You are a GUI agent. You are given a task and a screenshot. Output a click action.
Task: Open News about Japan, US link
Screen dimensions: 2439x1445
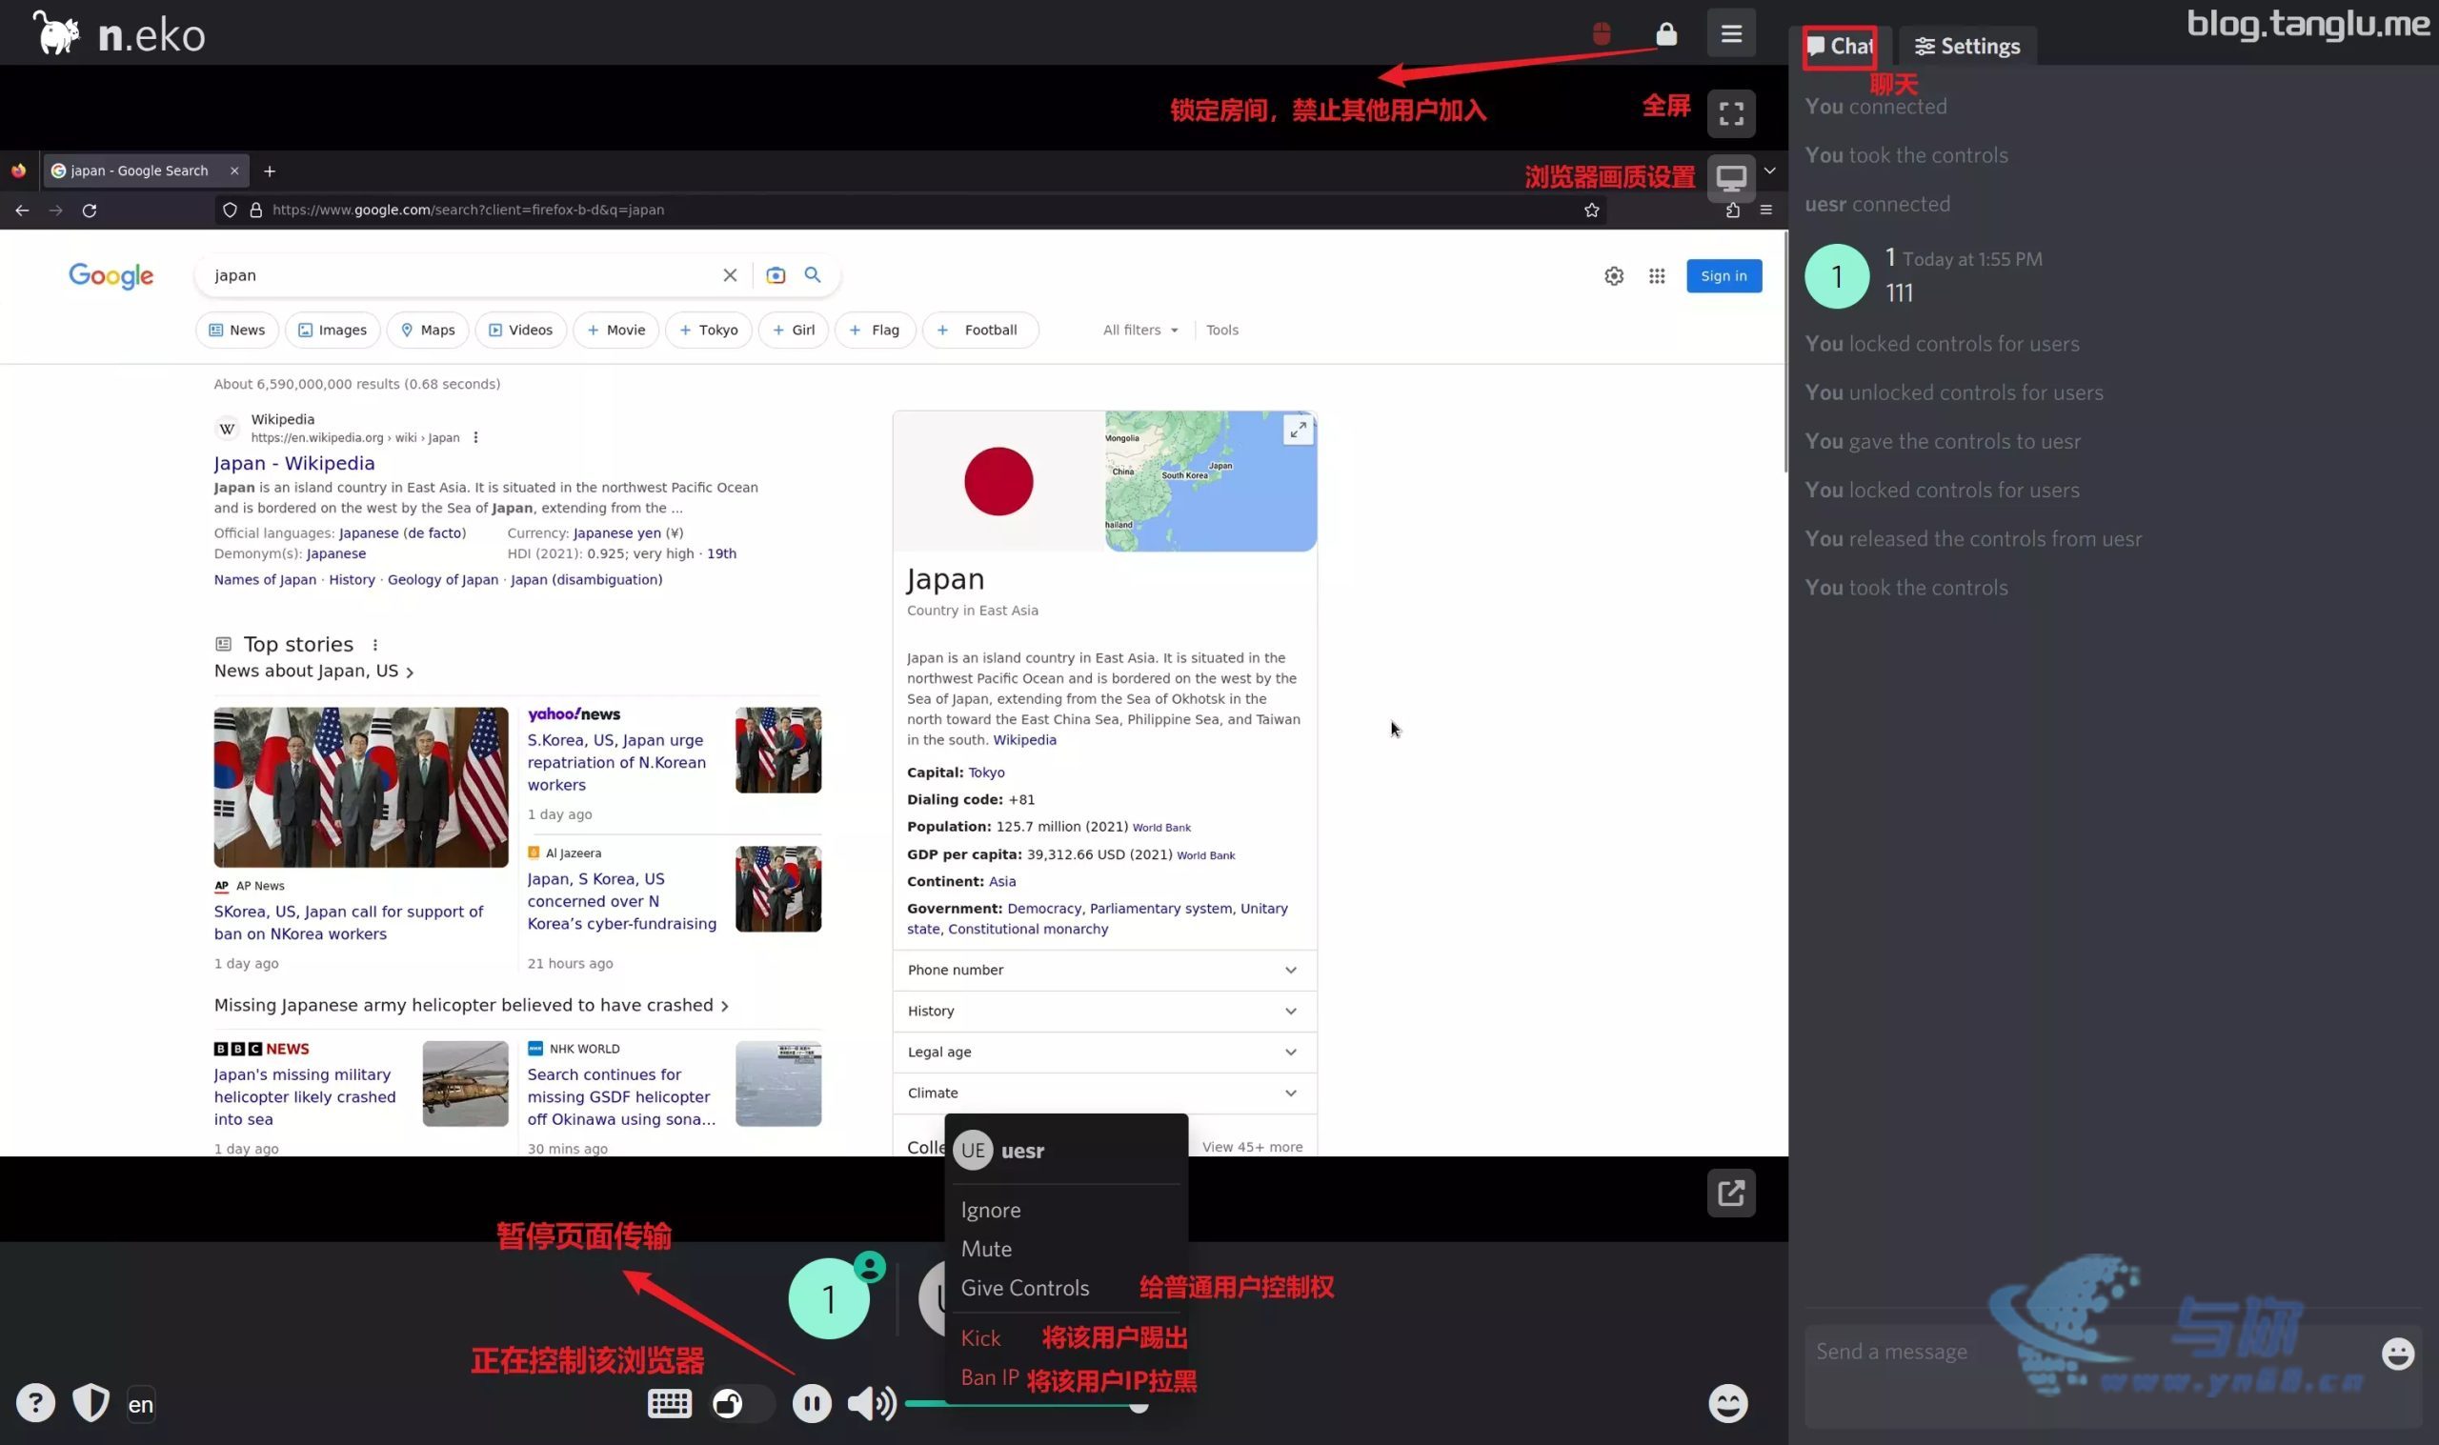pyautogui.click(x=313, y=671)
